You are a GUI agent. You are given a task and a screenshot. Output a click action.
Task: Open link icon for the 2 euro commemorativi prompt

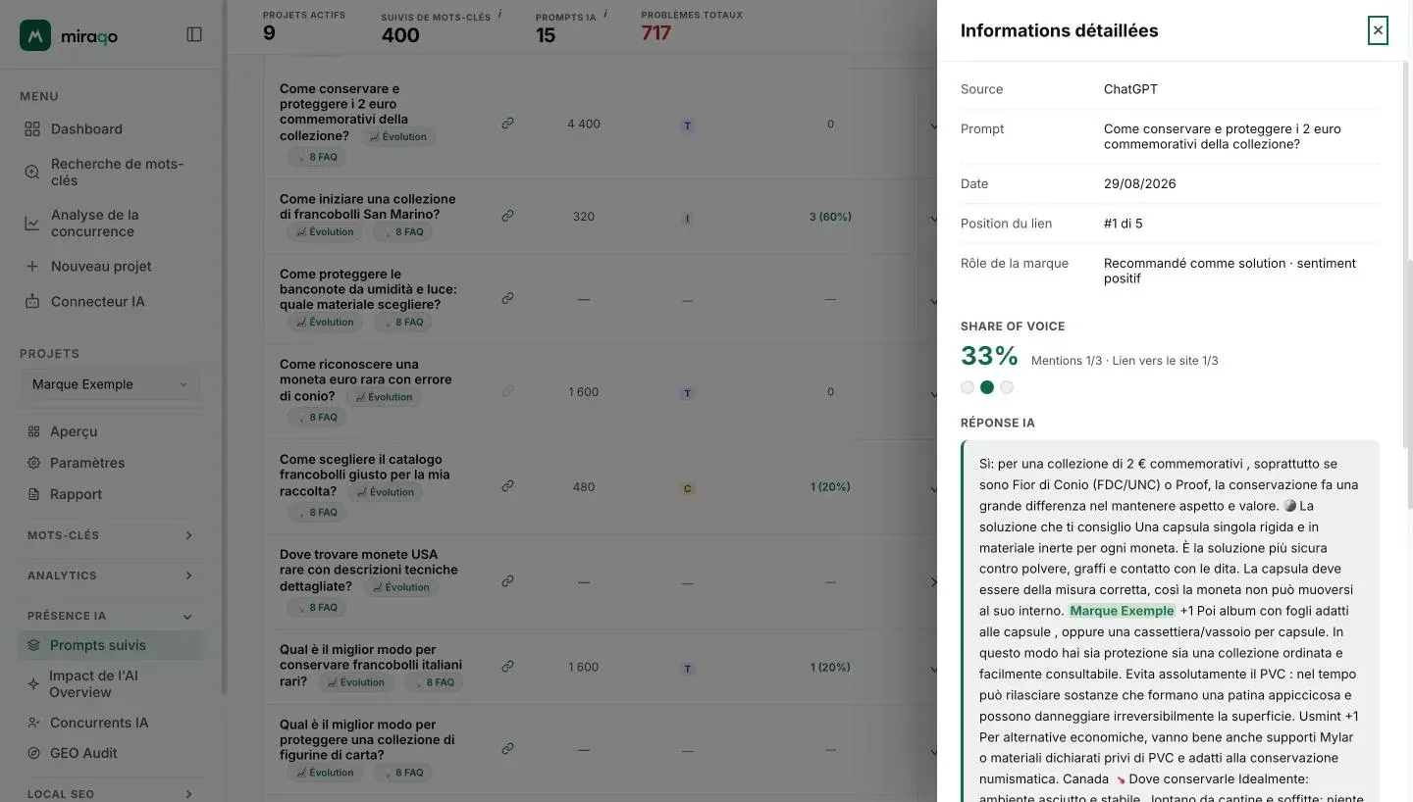click(x=507, y=124)
